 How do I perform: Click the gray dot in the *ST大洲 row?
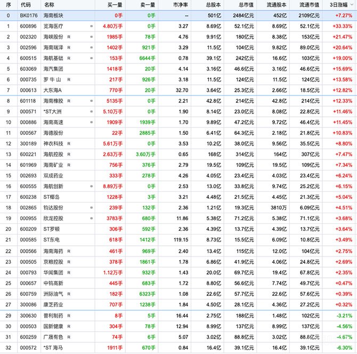pyautogui.click(x=92, y=111)
